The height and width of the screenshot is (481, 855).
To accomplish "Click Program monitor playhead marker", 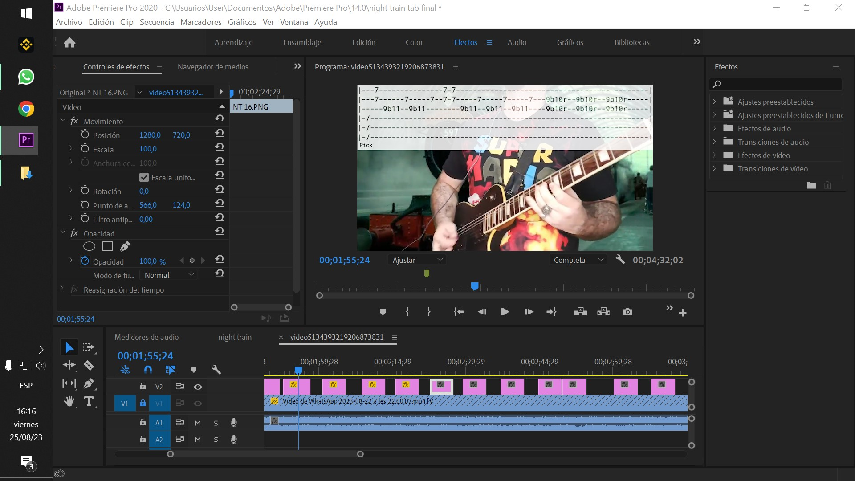I will pos(475,286).
